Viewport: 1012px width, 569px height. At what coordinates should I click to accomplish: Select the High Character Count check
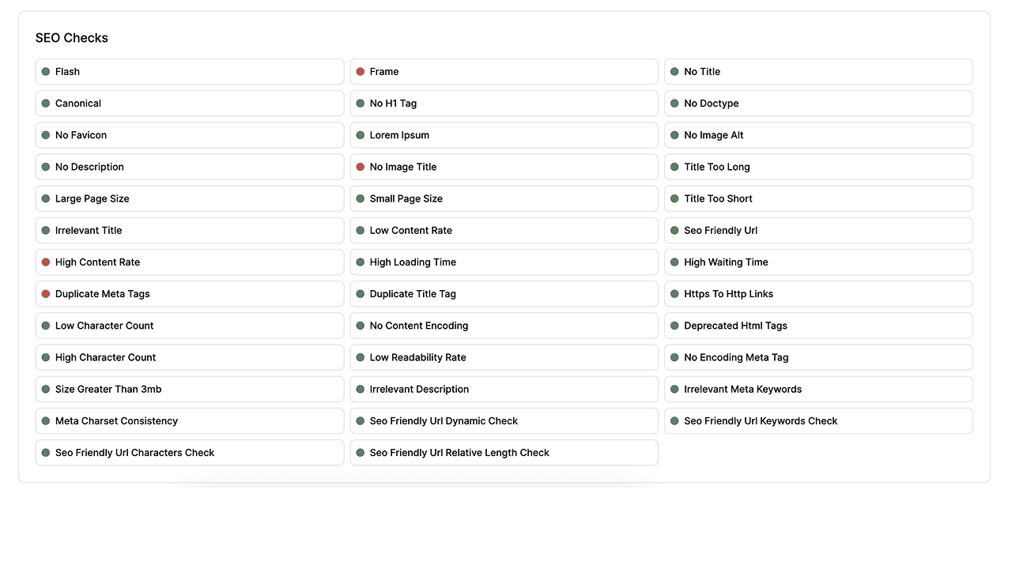point(190,356)
